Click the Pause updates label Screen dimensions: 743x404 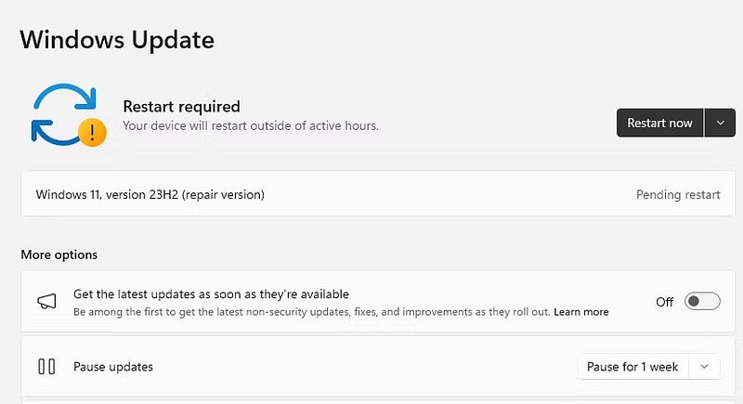[113, 367]
